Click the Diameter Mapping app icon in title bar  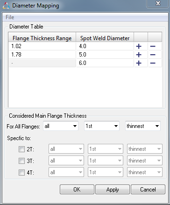(6, 6)
